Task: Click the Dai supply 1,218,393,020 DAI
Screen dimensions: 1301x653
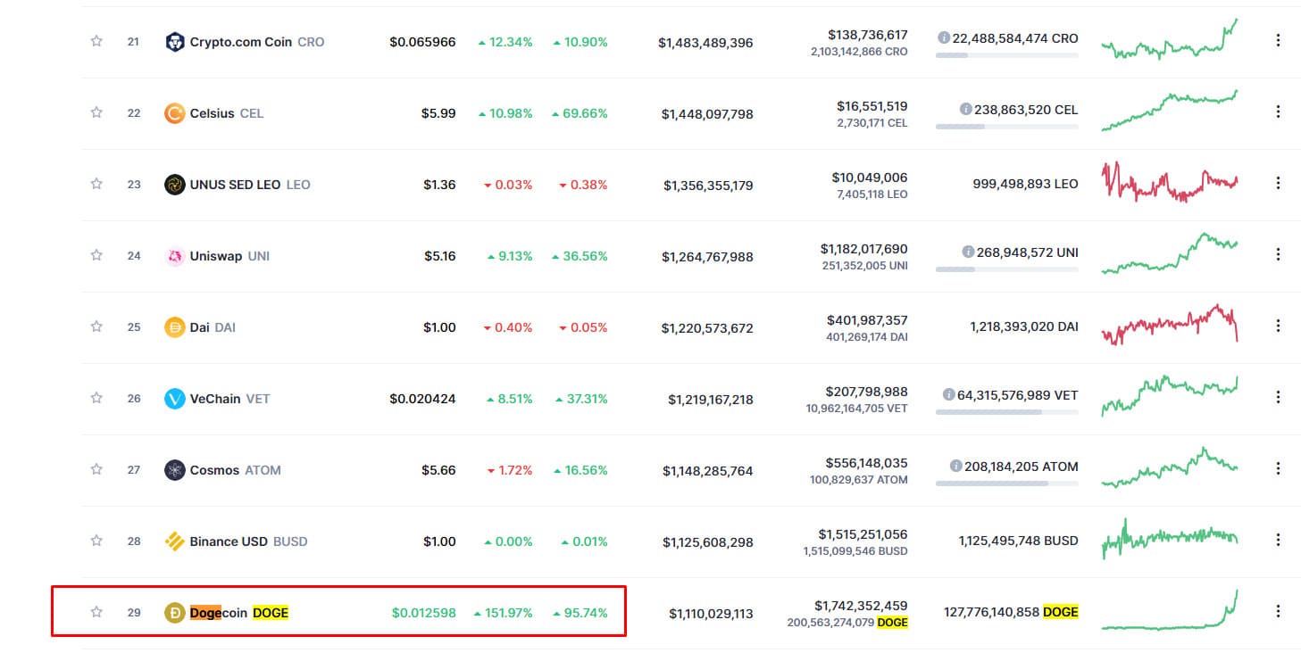Action: tap(1024, 326)
